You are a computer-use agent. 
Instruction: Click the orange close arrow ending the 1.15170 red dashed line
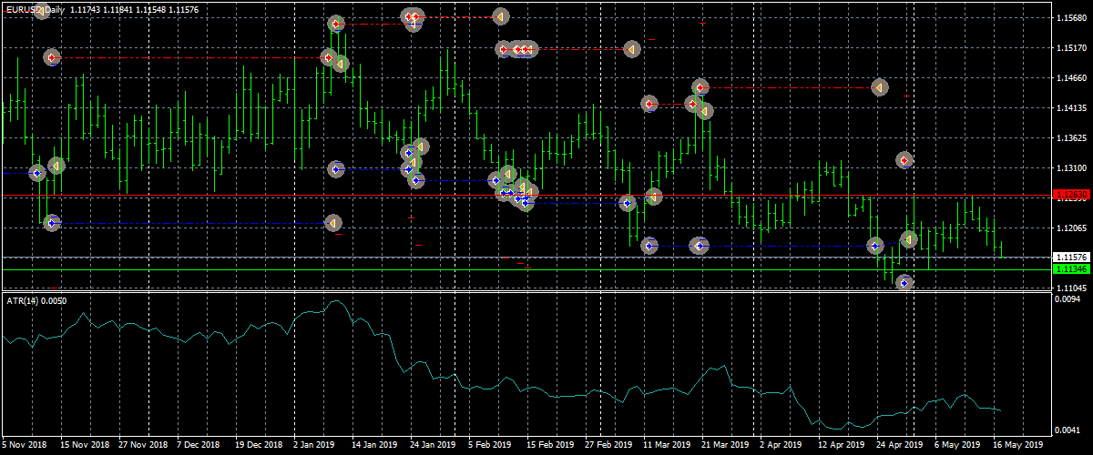point(632,49)
